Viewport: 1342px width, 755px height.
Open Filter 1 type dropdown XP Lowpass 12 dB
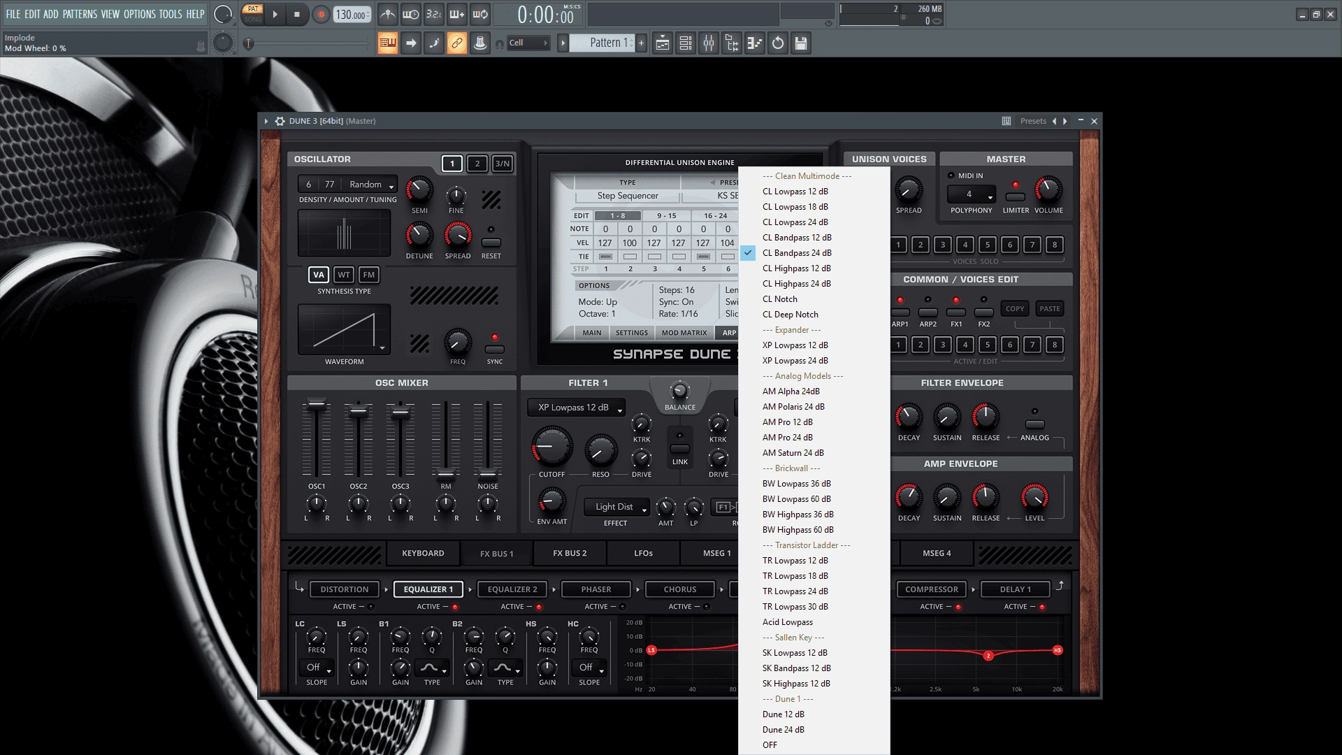(577, 408)
